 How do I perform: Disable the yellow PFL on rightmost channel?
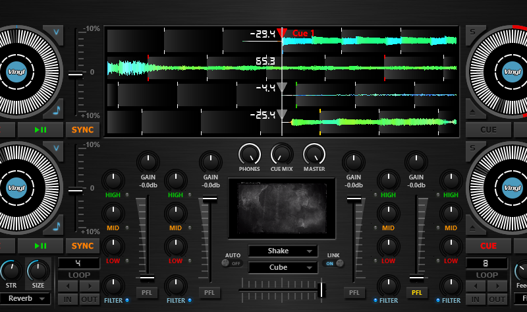click(417, 292)
